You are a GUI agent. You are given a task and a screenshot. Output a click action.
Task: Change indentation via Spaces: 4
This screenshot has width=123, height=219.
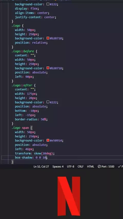tap(58, 166)
